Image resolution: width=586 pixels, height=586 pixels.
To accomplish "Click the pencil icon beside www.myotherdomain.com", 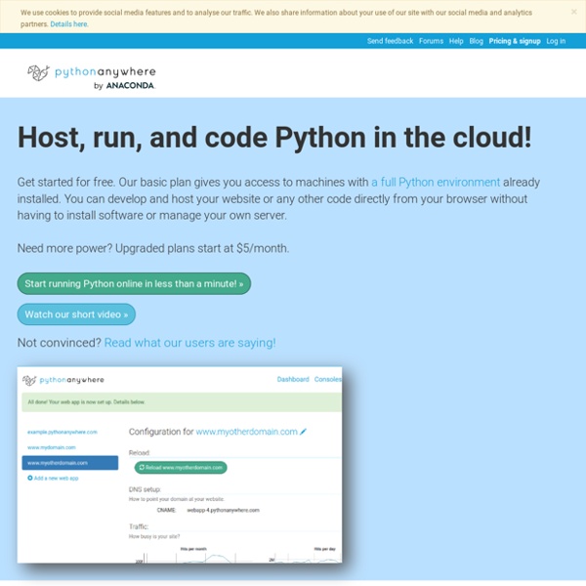I will pos(304,431).
